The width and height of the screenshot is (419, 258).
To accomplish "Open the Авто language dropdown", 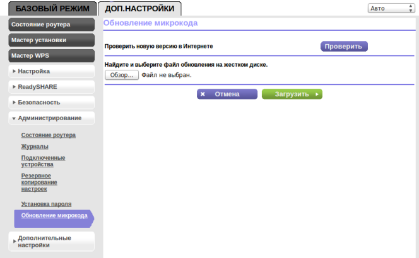I will point(391,8).
